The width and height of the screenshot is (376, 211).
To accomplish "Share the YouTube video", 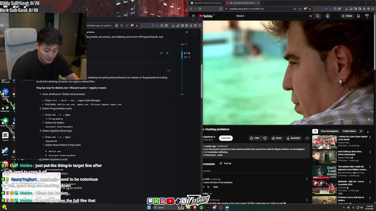I will click(x=276, y=138).
